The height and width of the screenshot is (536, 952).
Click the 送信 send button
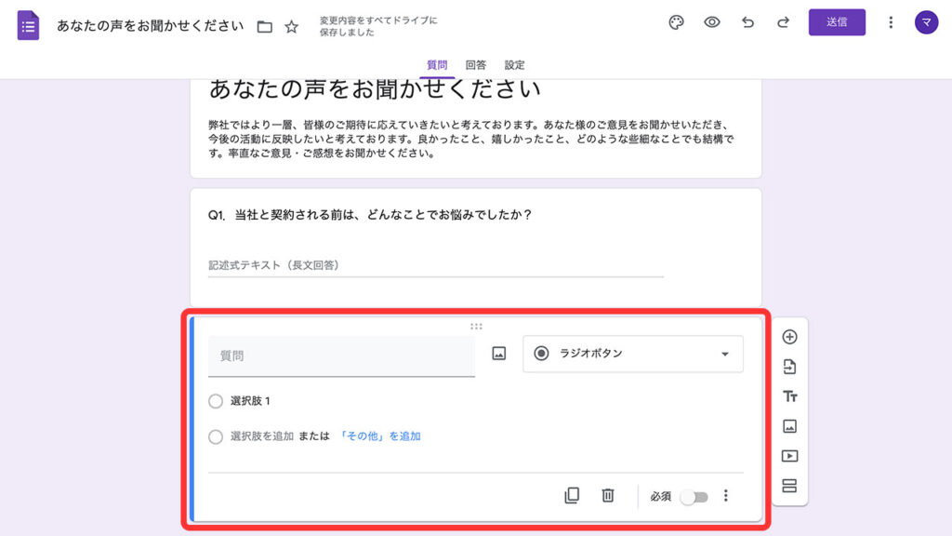837,22
